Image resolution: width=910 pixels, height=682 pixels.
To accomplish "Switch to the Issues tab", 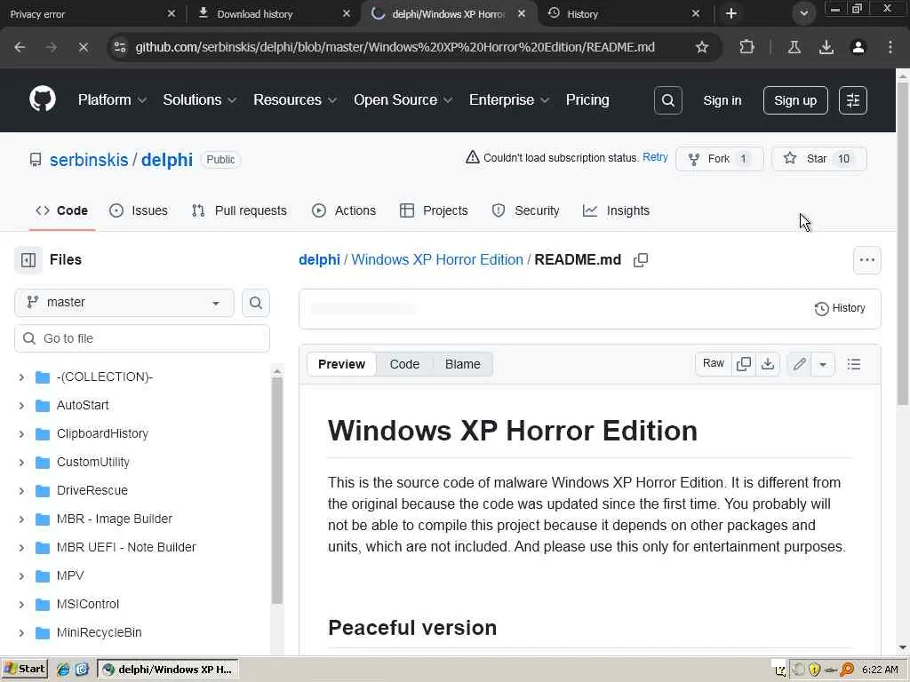I will coord(138,210).
